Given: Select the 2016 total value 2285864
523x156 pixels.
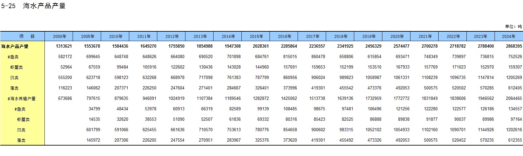Looking at the screenshot, I should 289,46.
